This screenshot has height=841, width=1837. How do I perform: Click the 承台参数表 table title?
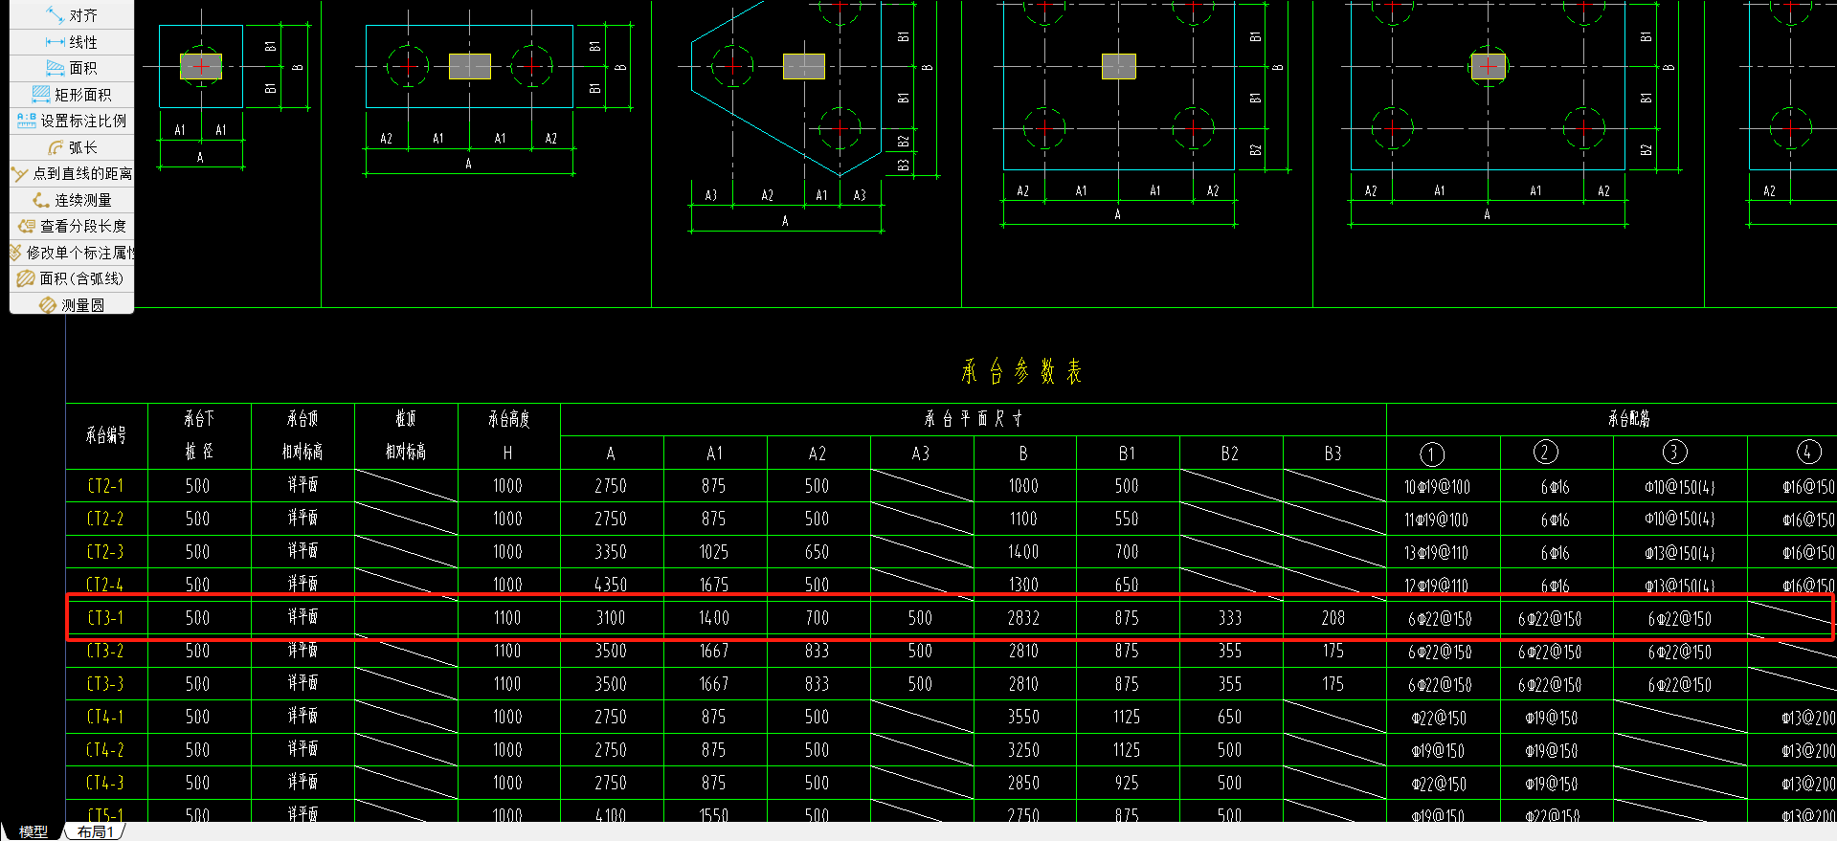pyautogui.click(x=1021, y=371)
